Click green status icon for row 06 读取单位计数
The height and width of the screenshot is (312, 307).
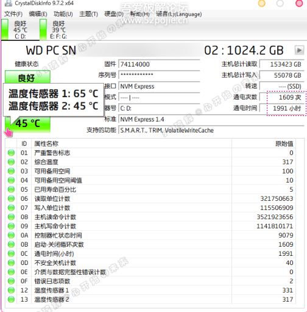[11, 198]
